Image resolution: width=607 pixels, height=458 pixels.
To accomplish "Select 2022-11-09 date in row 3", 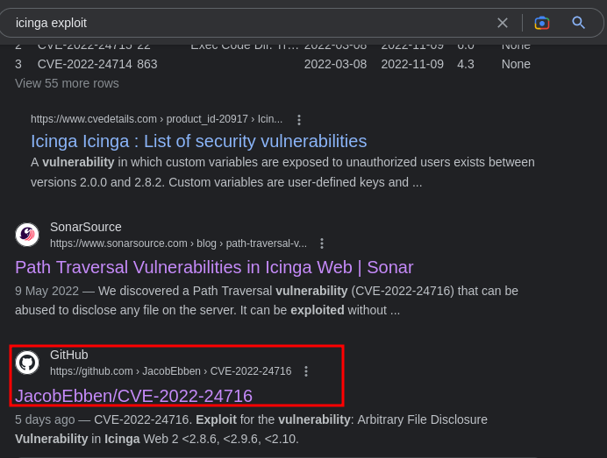I will click(x=412, y=64).
